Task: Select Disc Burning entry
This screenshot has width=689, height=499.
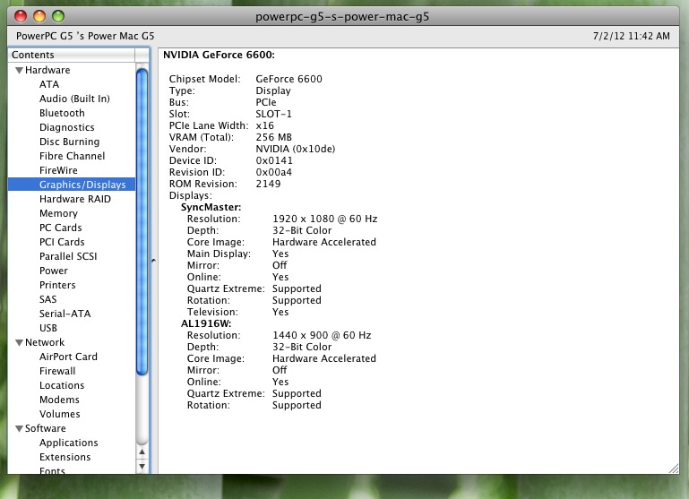Action: point(69,142)
